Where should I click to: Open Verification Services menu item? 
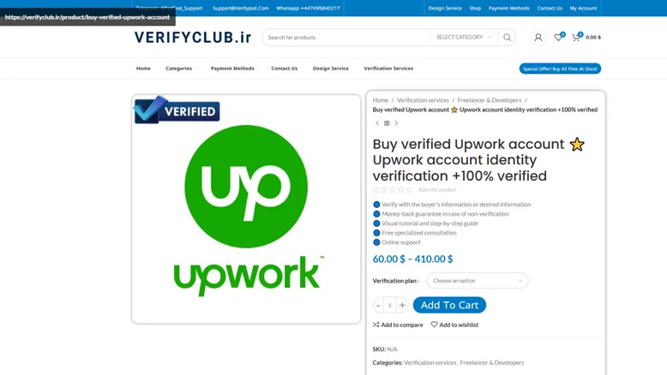tap(388, 68)
